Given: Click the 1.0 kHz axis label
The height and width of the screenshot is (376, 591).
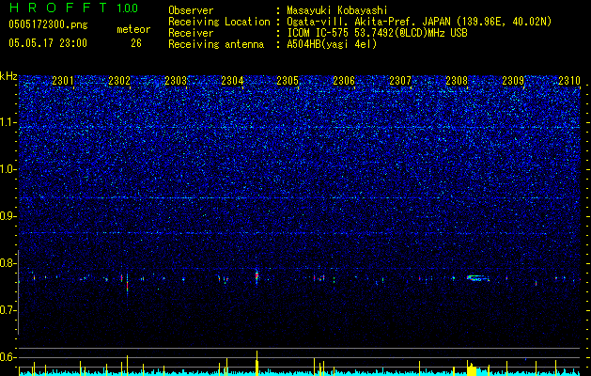Looking at the screenshot, I should 8,169.
